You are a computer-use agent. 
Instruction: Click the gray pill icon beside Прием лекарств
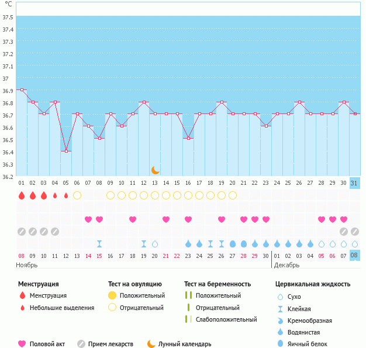coord(81,344)
